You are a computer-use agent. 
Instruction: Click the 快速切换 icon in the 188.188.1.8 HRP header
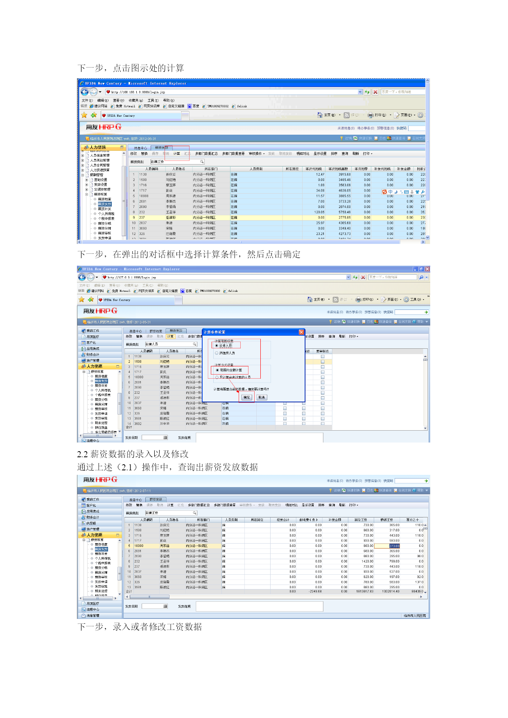coord(355,138)
